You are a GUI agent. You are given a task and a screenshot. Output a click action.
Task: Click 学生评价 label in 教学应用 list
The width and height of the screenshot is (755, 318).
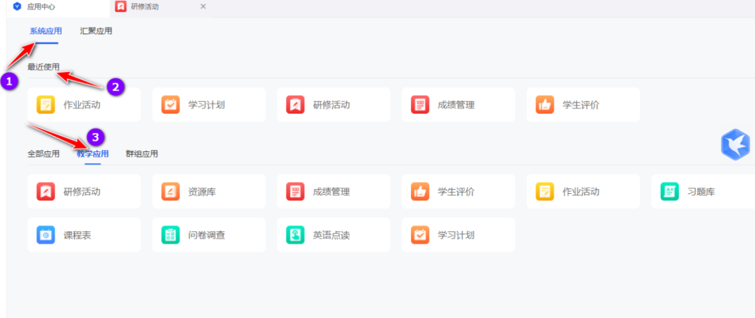click(x=456, y=192)
